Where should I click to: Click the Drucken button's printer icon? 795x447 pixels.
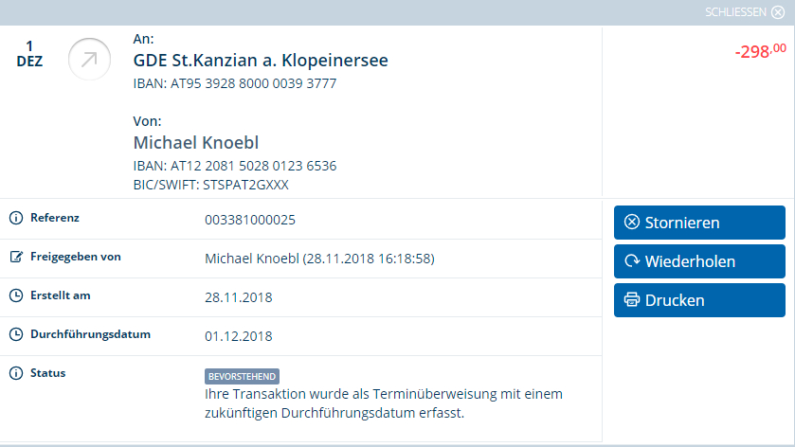(632, 300)
